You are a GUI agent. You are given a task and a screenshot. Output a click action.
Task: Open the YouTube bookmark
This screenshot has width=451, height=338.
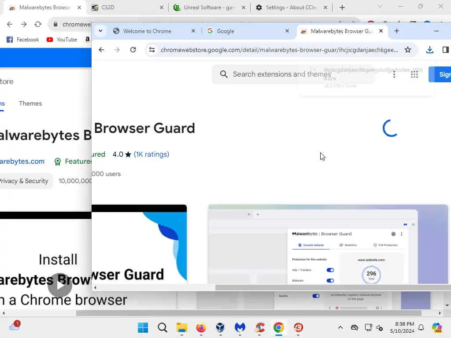(x=62, y=39)
